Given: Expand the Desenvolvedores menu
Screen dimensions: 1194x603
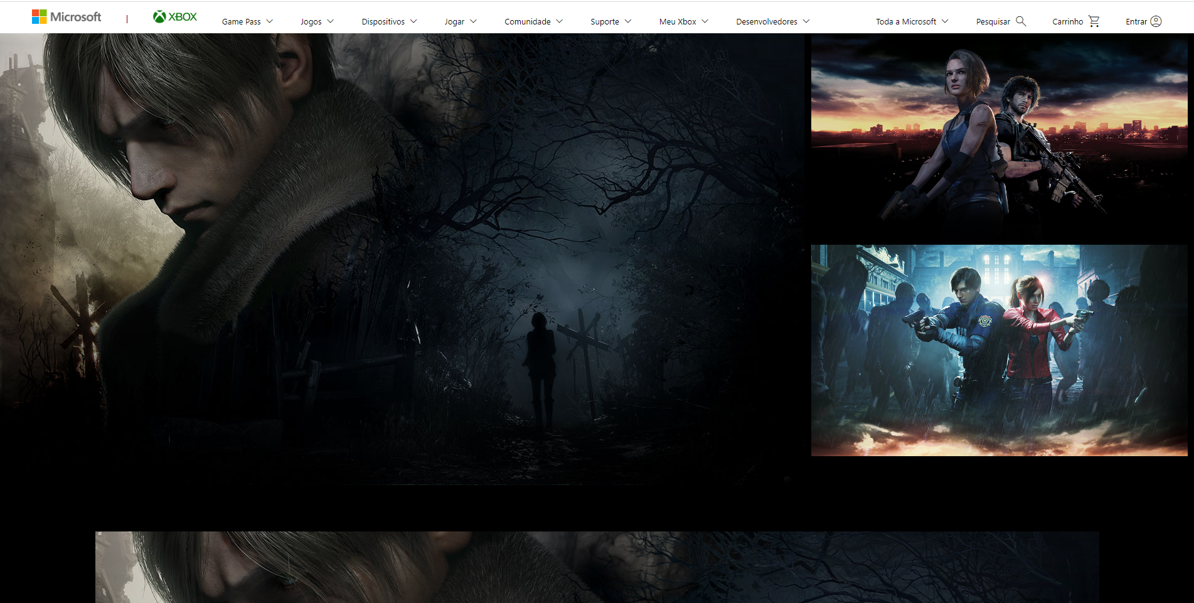Looking at the screenshot, I should 772,21.
